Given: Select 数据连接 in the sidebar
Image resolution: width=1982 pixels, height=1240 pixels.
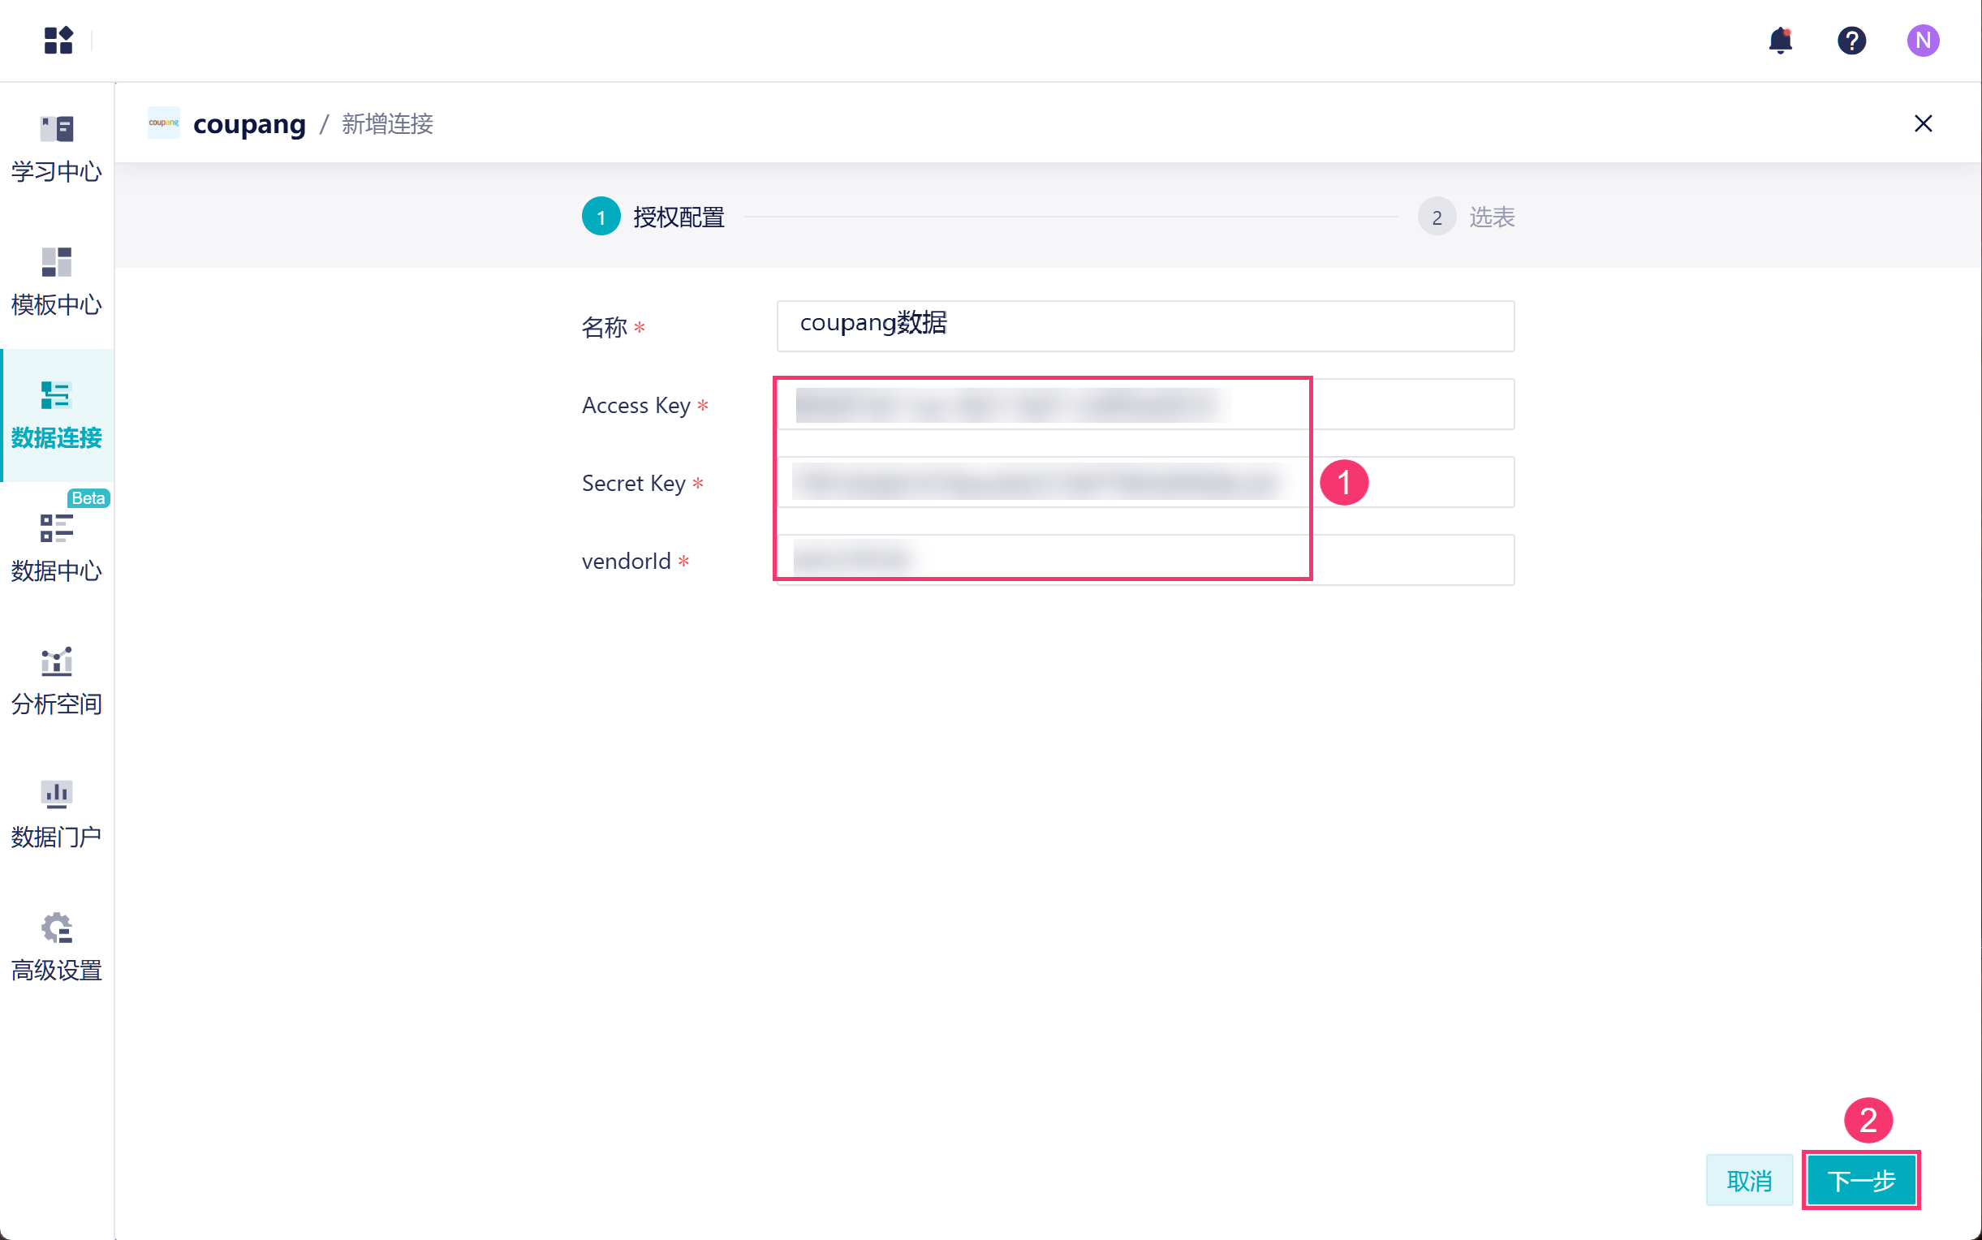Looking at the screenshot, I should tap(57, 415).
